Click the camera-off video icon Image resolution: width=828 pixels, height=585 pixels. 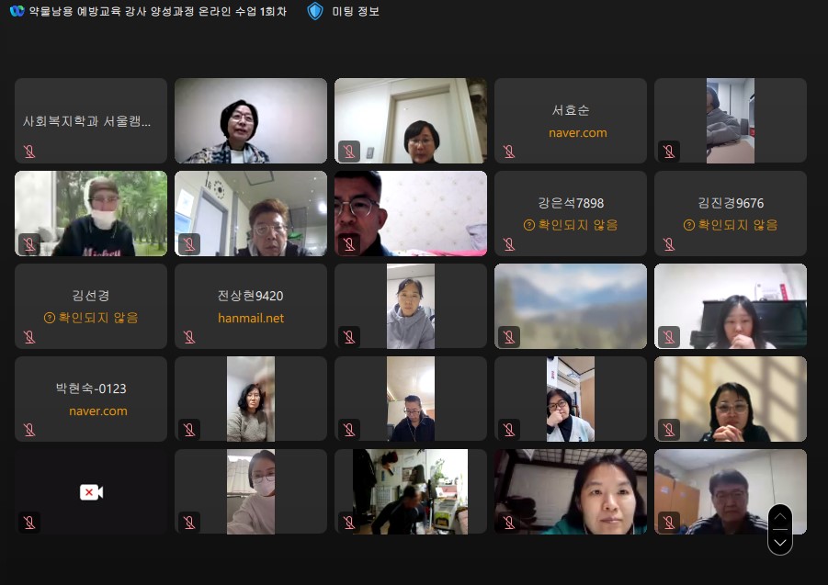point(91,492)
